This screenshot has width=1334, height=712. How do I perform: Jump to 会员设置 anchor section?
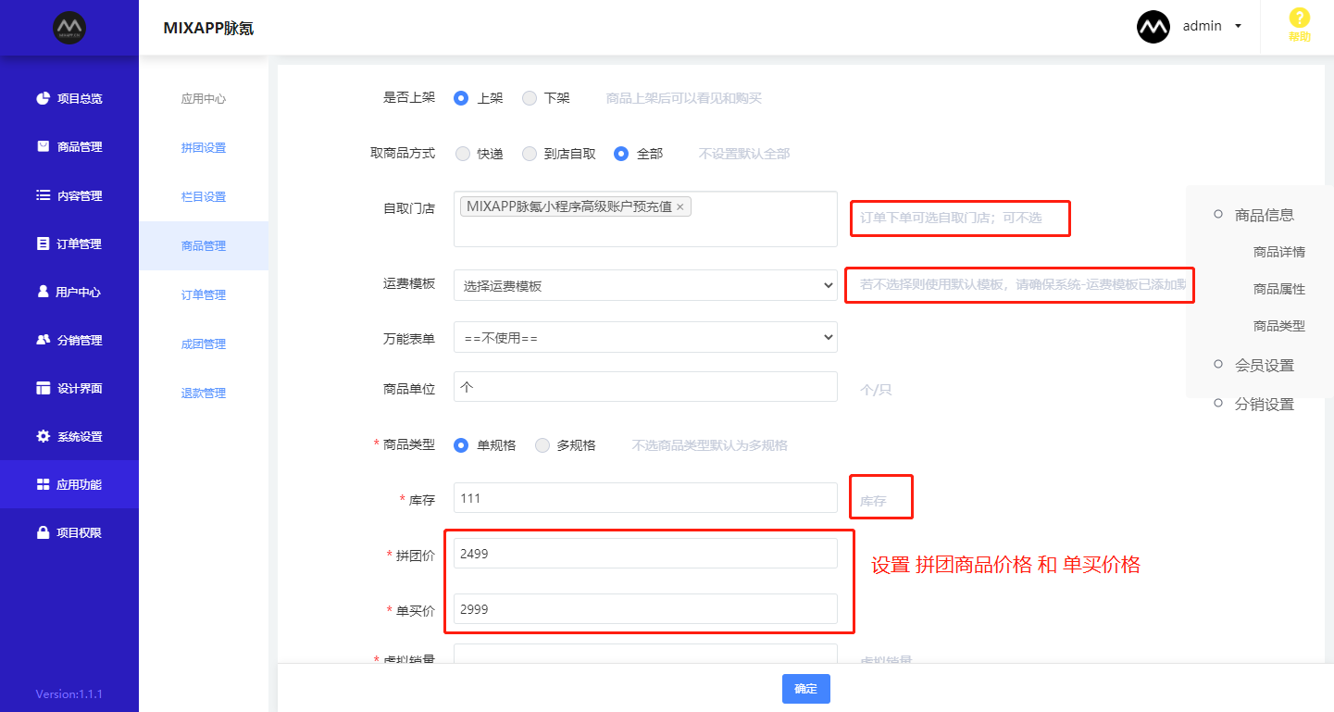click(x=1265, y=365)
